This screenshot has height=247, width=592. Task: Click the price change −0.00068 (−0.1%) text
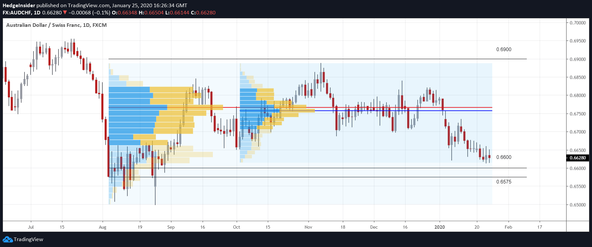[x=90, y=13]
